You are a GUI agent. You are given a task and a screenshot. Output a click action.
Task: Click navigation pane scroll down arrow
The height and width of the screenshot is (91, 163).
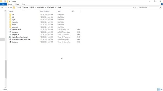coord(6,87)
